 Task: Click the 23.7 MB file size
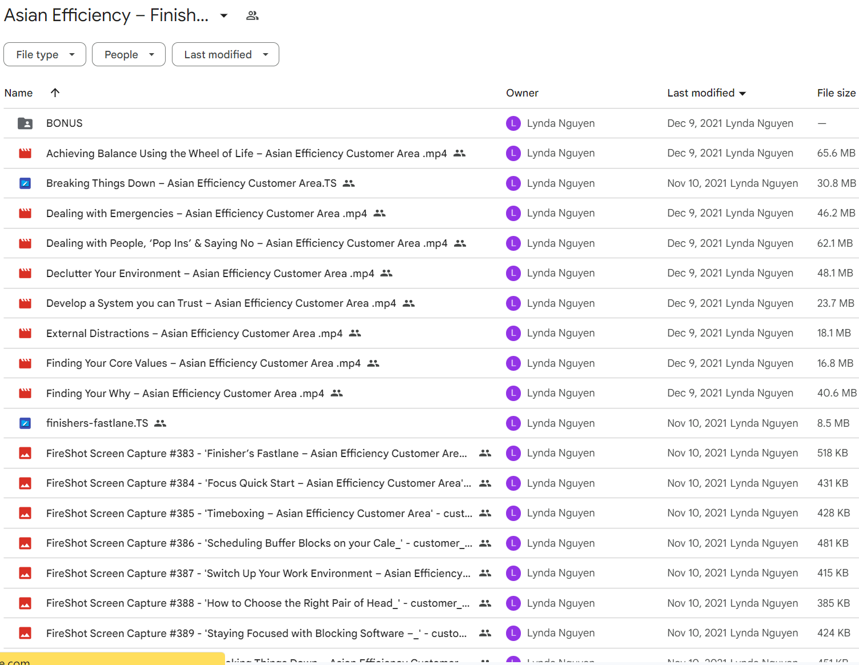click(836, 303)
